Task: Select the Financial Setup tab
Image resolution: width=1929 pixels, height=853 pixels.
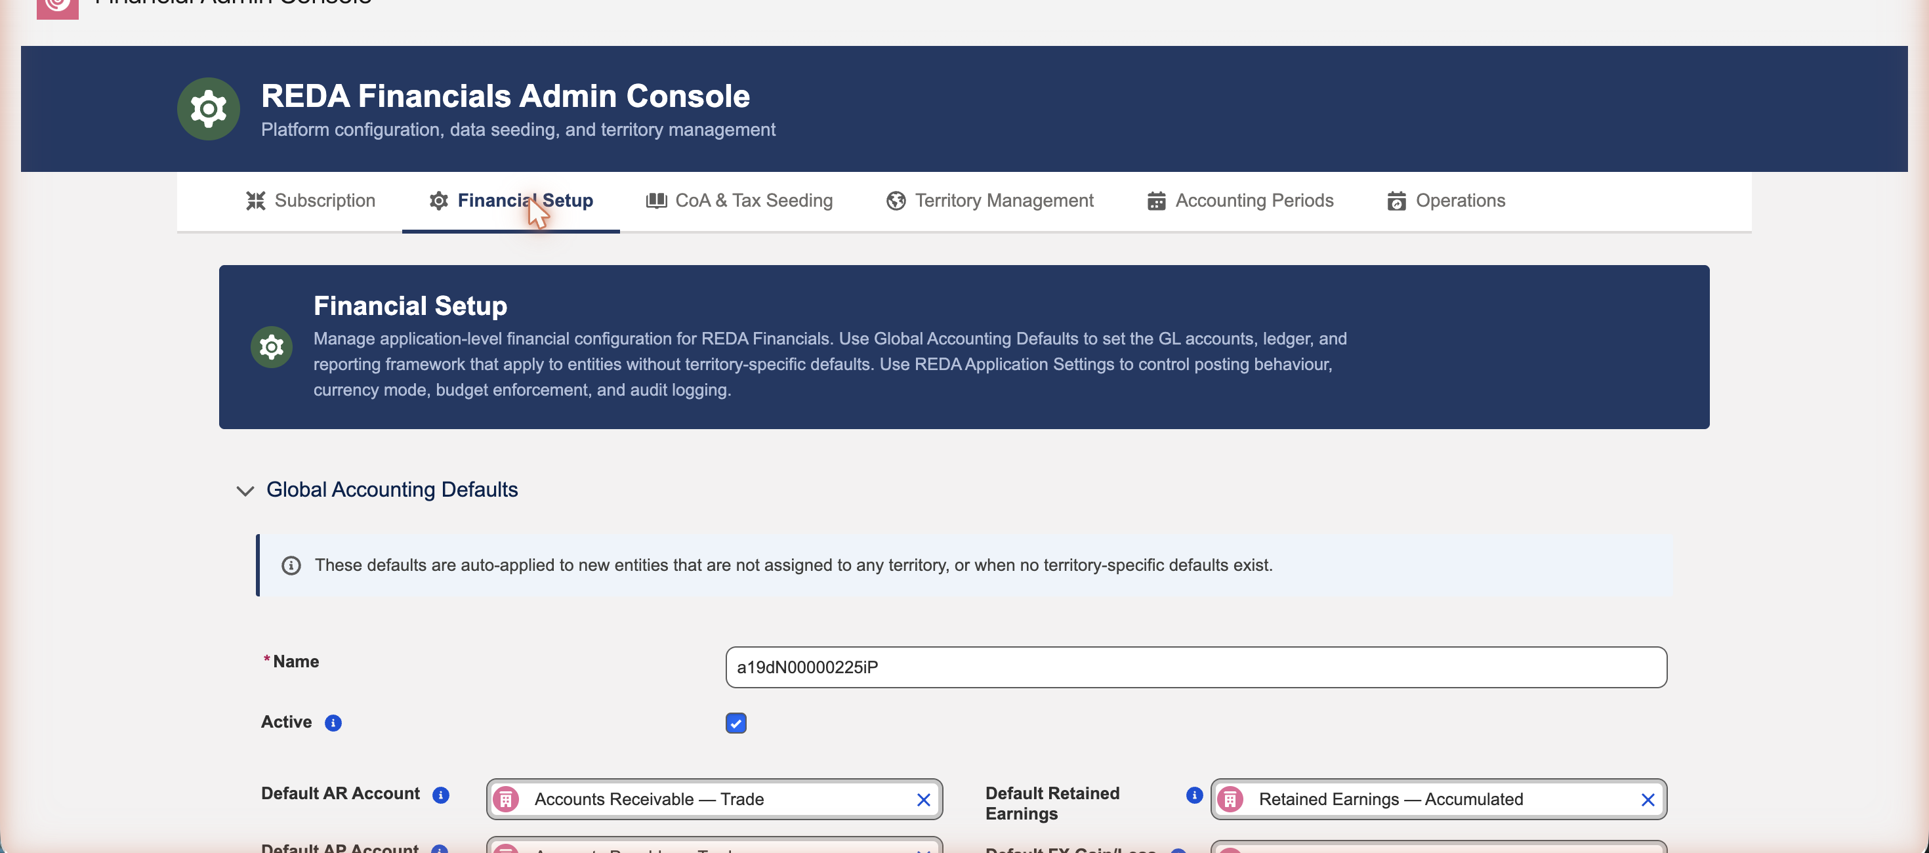Action: point(510,201)
